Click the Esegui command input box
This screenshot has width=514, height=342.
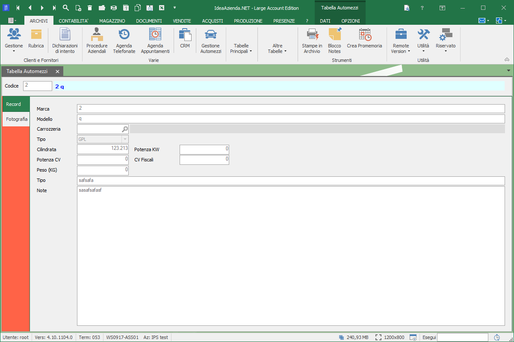pyautogui.click(x=463, y=337)
